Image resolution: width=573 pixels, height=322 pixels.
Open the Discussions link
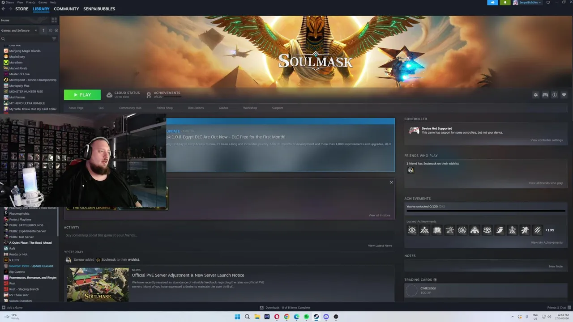coord(196,108)
